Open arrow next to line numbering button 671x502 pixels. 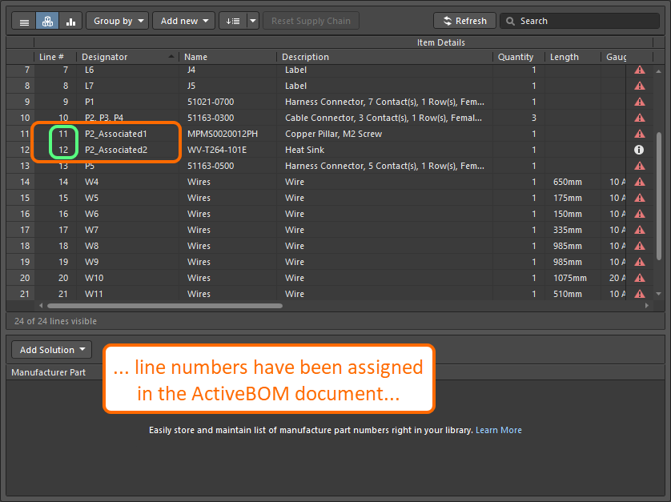[253, 21]
